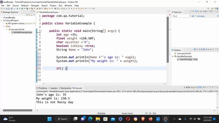Close the Console tab
The height and width of the screenshot is (123, 219).
pos(83,88)
